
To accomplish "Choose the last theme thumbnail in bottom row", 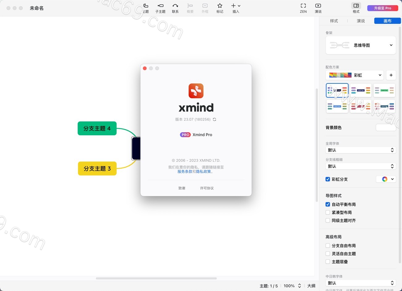I will click(384, 106).
